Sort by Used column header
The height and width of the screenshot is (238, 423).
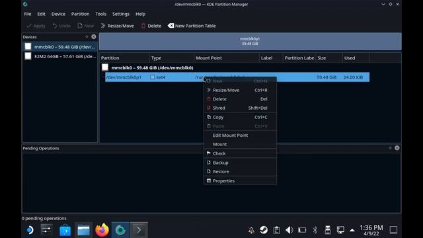click(356, 58)
